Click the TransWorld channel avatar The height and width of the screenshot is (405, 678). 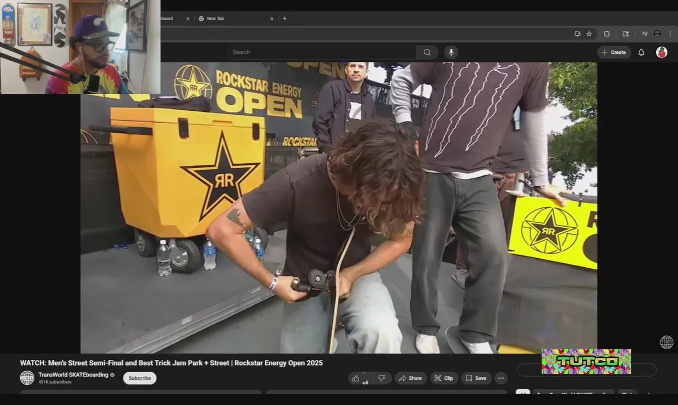point(27,377)
